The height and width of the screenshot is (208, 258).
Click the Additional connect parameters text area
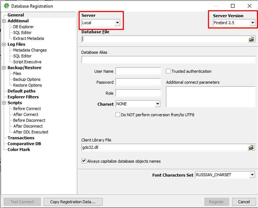click(x=211, y=97)
